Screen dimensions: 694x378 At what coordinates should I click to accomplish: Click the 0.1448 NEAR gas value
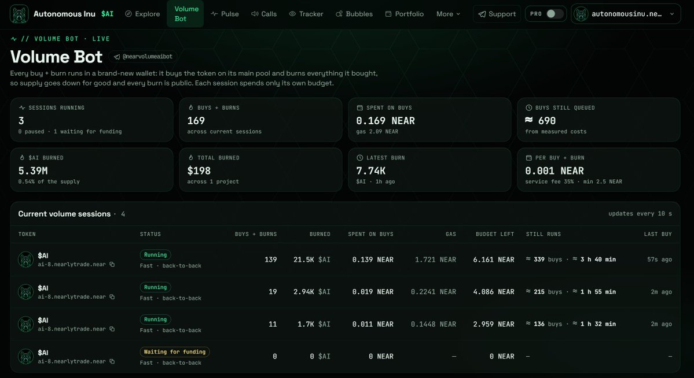[434, 324]
